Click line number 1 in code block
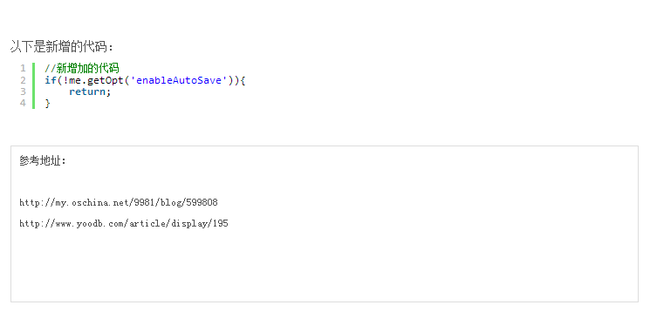The height and width of the screenshot is (332, 650). (23, 68)
